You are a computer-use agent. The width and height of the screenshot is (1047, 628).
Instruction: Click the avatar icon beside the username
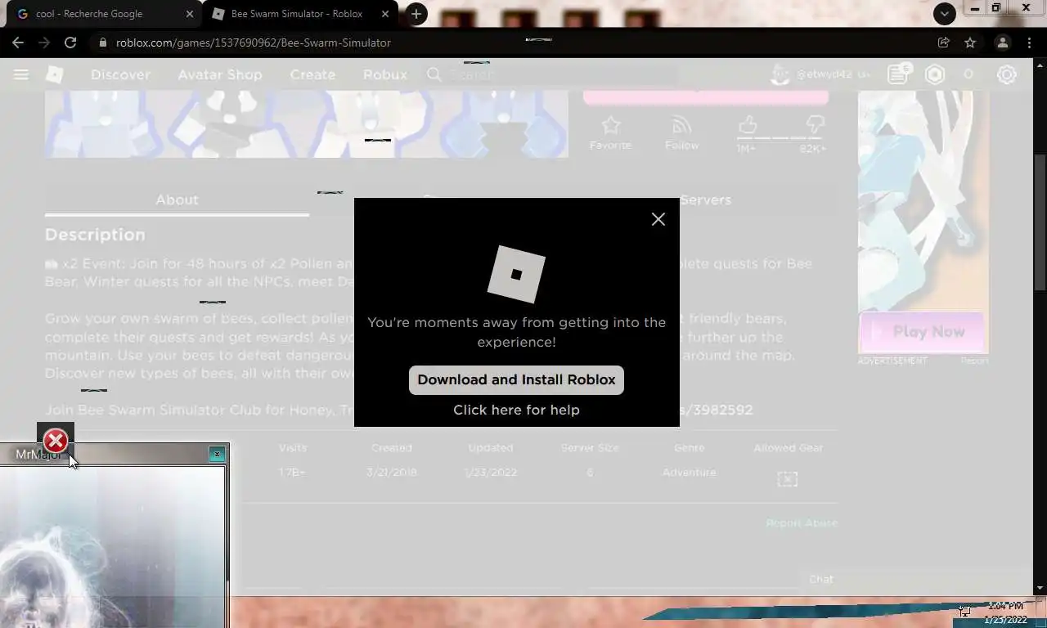(780, 74)
